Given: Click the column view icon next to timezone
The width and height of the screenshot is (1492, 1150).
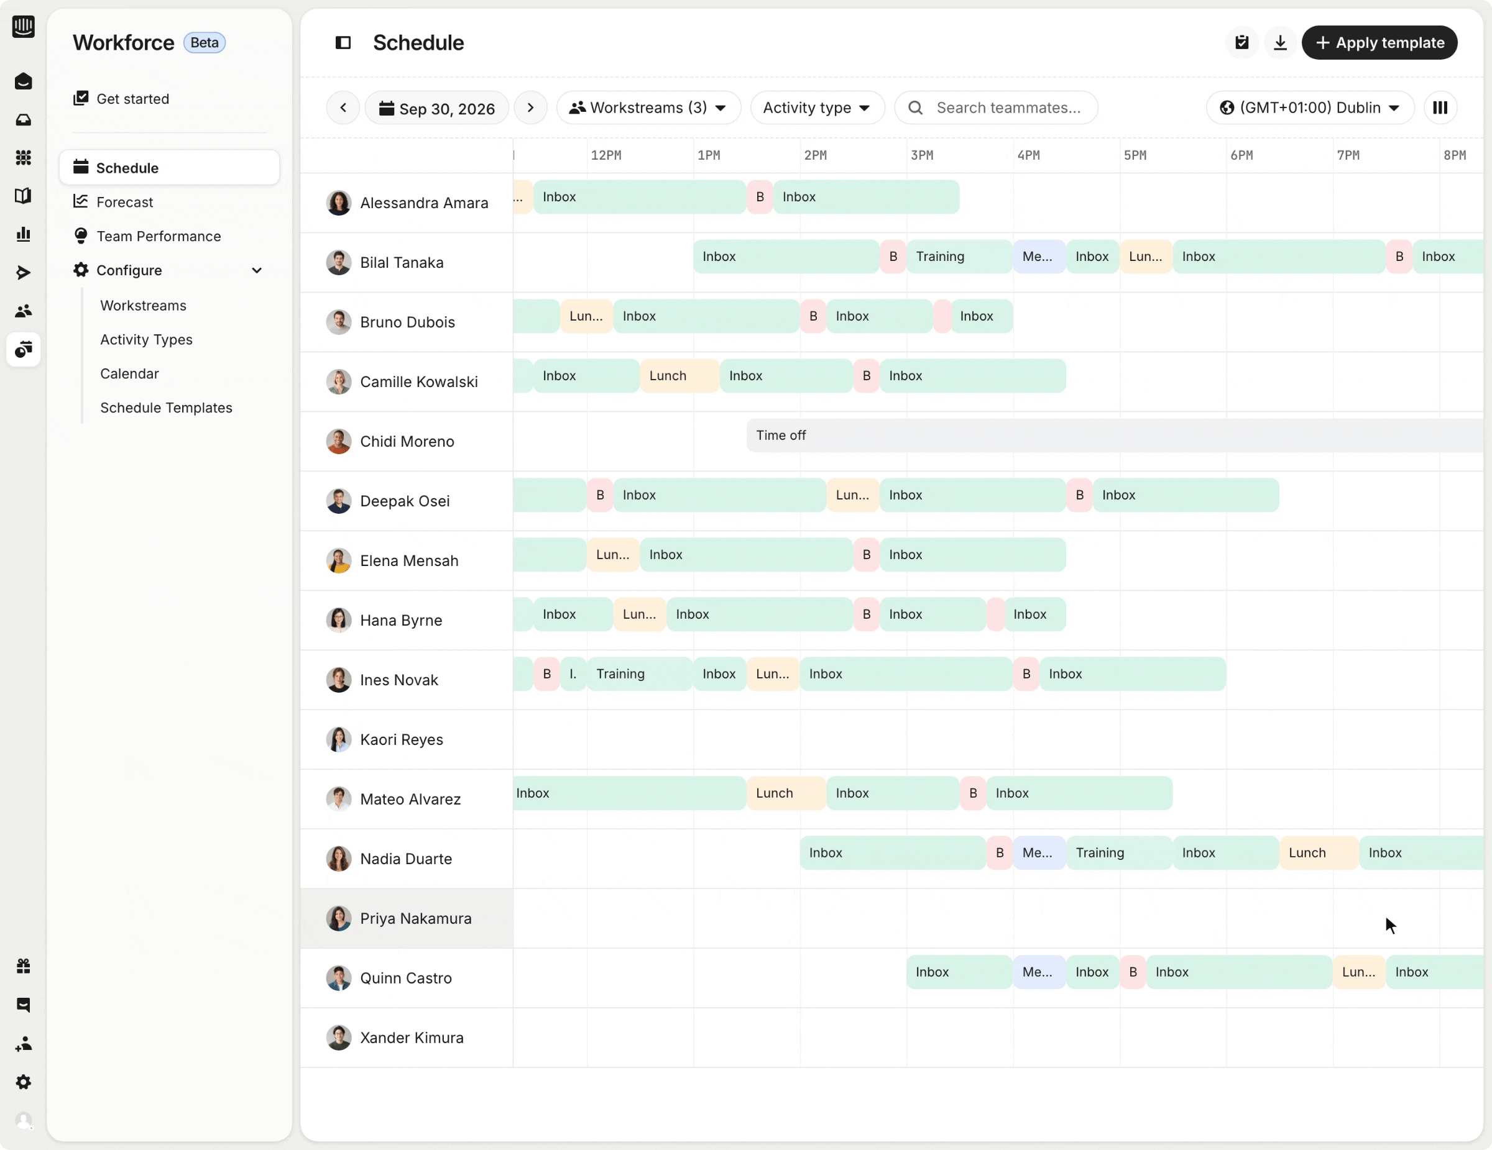Looking at the screenshot, I should (1440, 108).
